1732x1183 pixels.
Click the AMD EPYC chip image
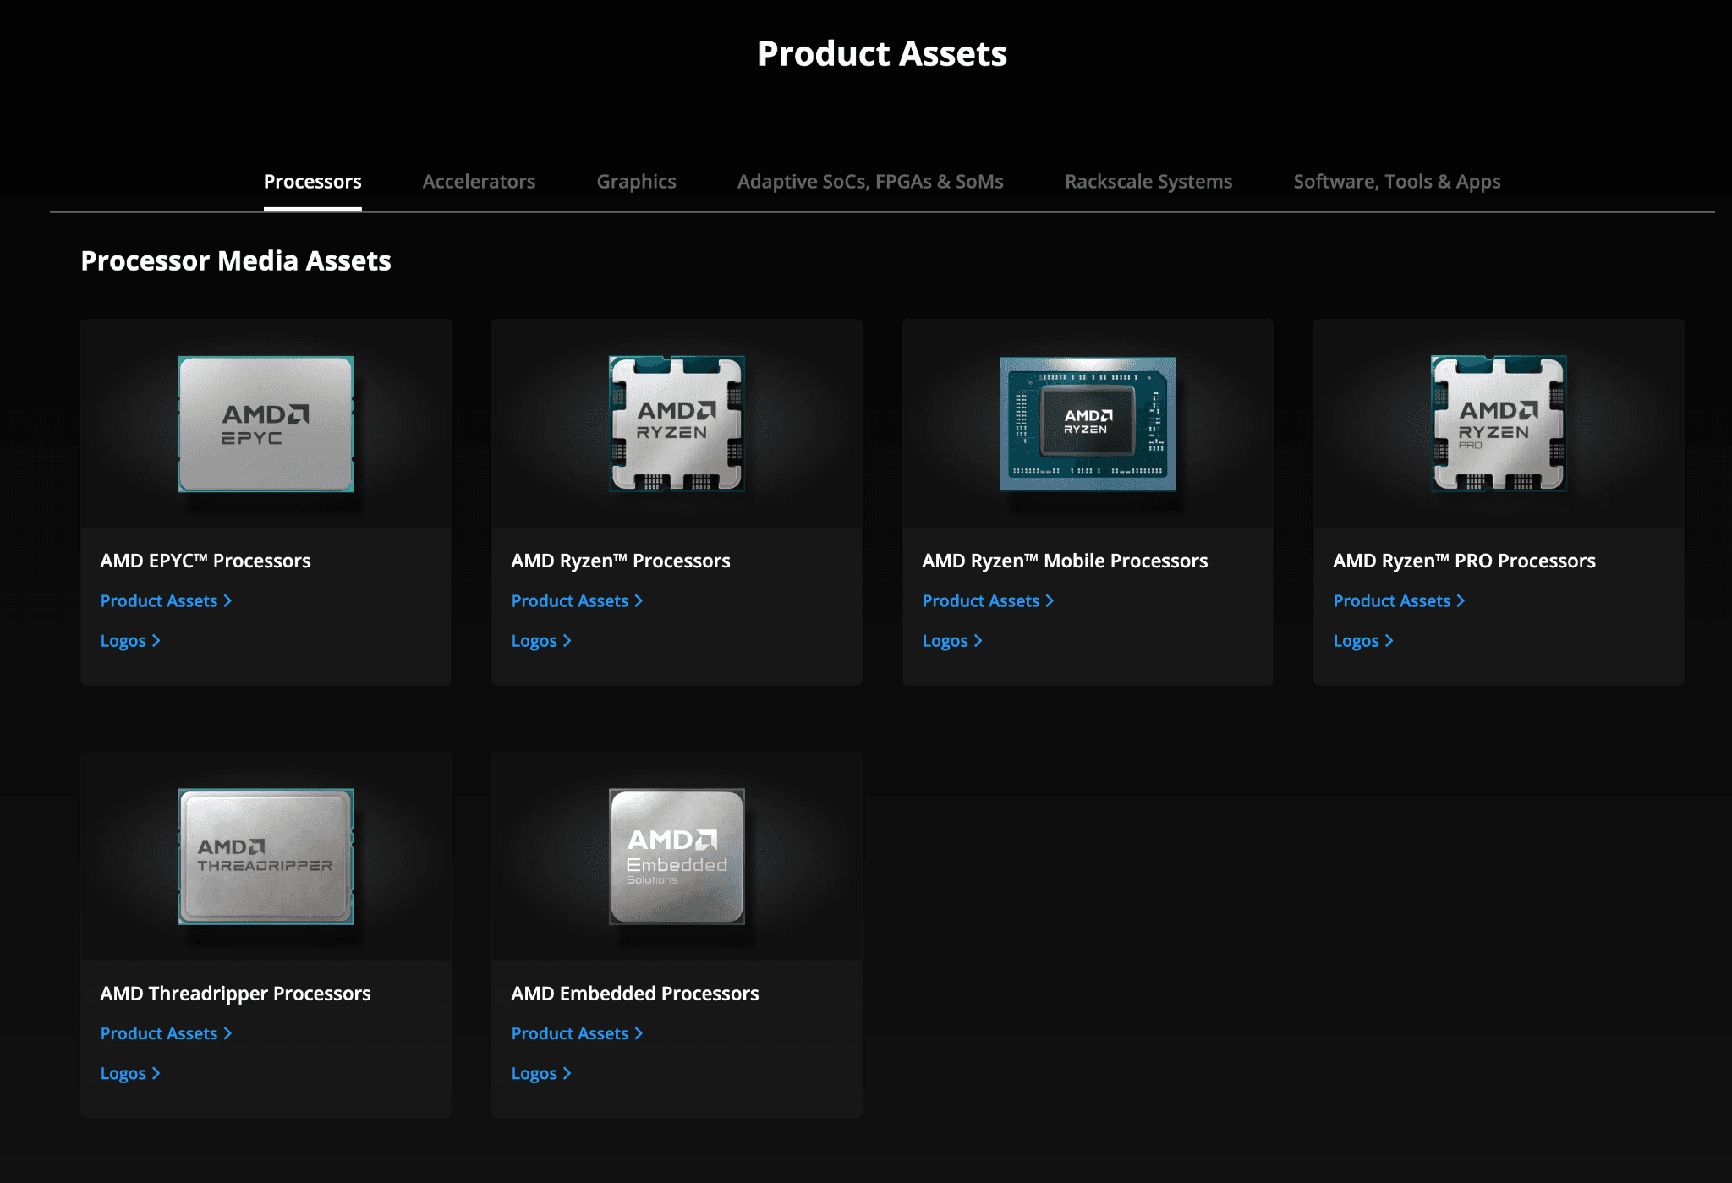[266, 424]
